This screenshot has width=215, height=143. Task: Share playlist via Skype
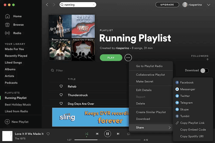click(182, 109)
